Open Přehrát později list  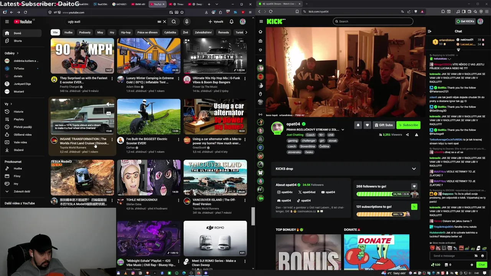[x=22, y=127]
